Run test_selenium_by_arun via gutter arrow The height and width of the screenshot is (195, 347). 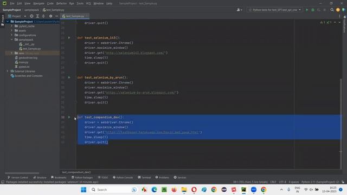coord(69,77)
